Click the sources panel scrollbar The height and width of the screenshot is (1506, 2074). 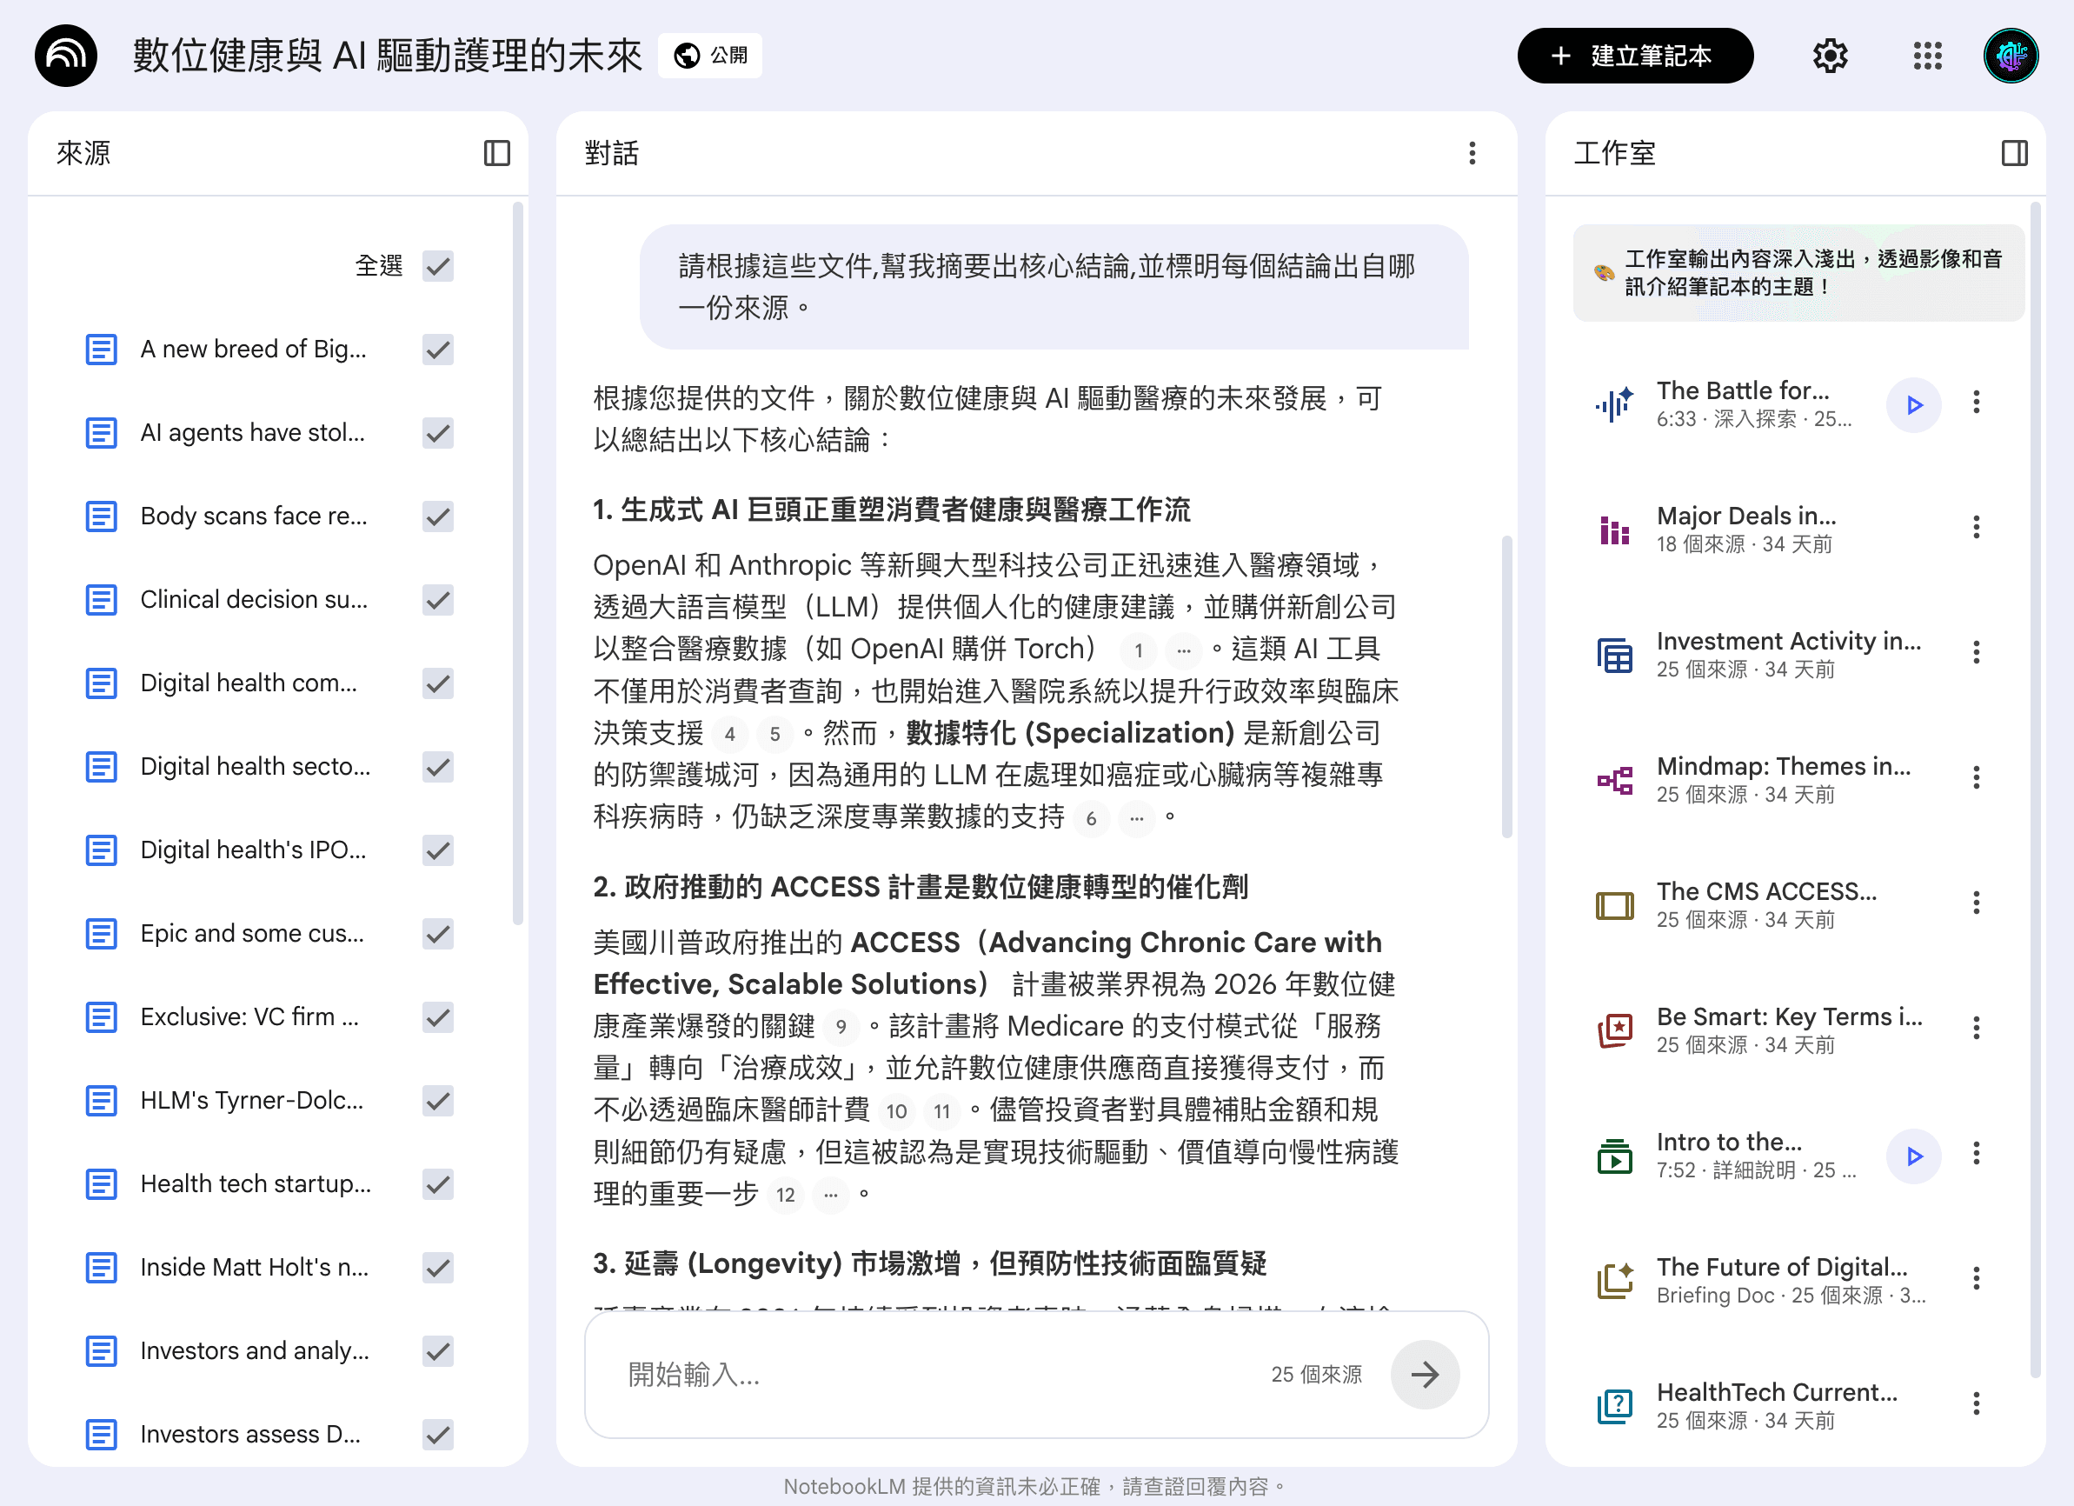[517, 563]
